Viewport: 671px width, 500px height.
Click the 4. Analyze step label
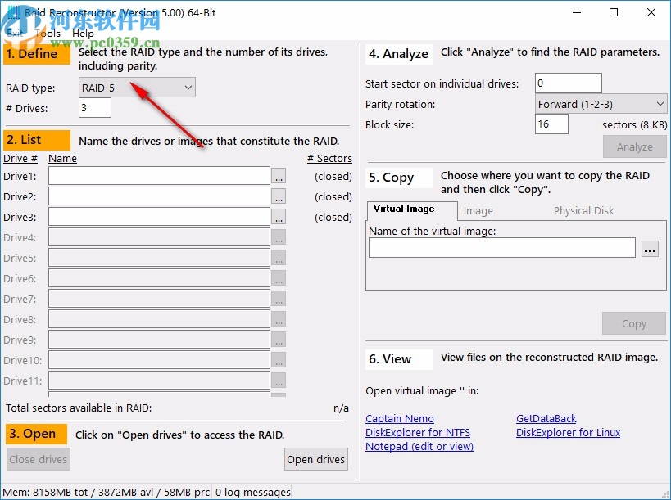(399, 54)
